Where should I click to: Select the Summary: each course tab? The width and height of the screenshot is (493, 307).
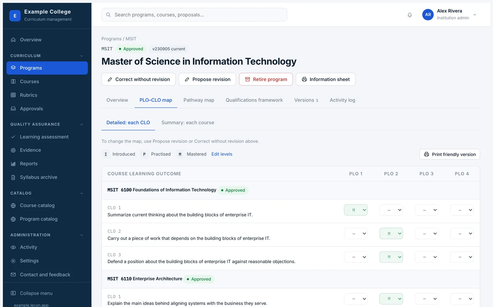click(188, 122)
